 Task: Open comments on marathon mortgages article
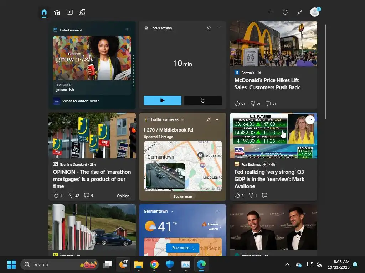tap(88, 196)
